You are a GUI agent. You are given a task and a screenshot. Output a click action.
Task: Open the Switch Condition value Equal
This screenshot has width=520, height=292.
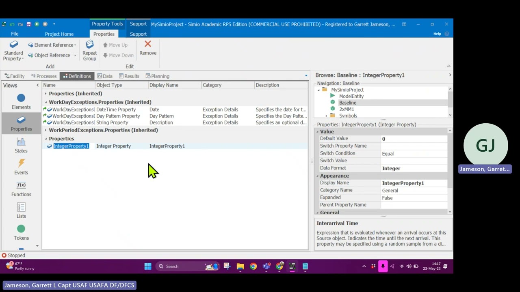(414, 154)
